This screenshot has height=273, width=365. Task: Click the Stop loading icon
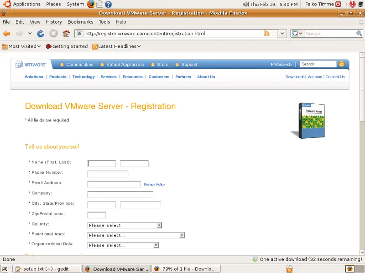pyautogui.click(x=53, y=34)
